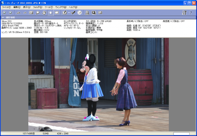Minimize the Nikon viewer window

coord(185,3)
